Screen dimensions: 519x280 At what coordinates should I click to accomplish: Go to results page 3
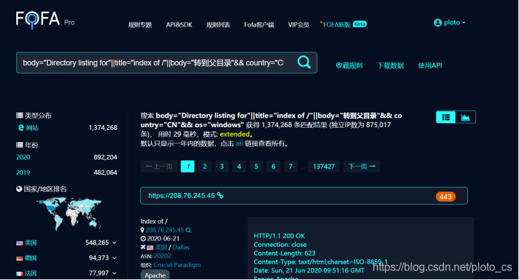click(x=222, y=167)
